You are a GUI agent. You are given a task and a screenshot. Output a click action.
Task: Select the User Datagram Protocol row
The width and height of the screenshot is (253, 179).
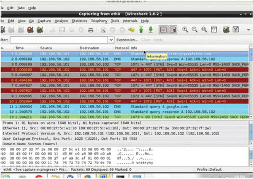[x=124, y=138]
